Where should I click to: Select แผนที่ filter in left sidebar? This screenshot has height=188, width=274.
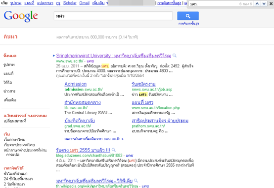pyautogui.click(x=8, y=73)
